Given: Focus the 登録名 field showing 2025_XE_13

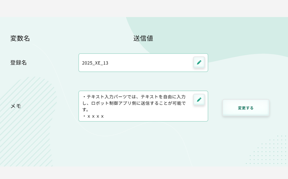Looking at the screenshot, I should (x=143, y=63).
